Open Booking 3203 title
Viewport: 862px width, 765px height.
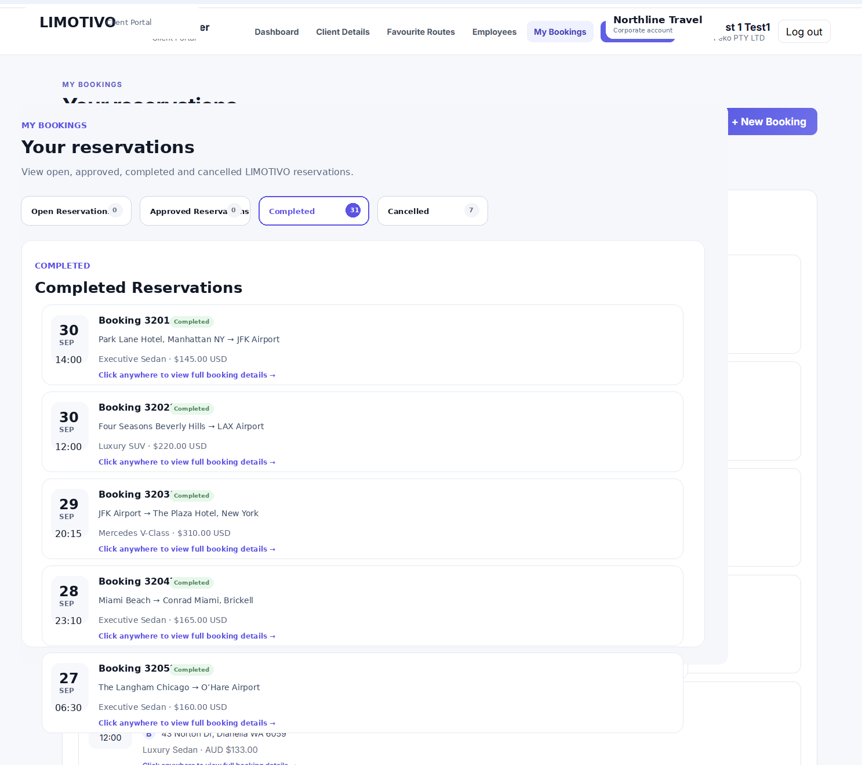click(x=134, y=494)
